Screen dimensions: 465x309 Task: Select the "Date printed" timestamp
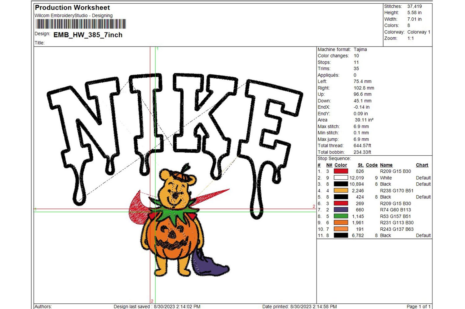coord(299,307)
